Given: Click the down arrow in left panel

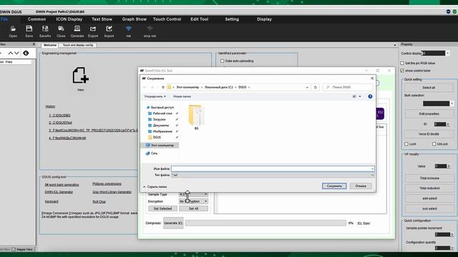Looking at the screenshot, I should click(16, 53).
